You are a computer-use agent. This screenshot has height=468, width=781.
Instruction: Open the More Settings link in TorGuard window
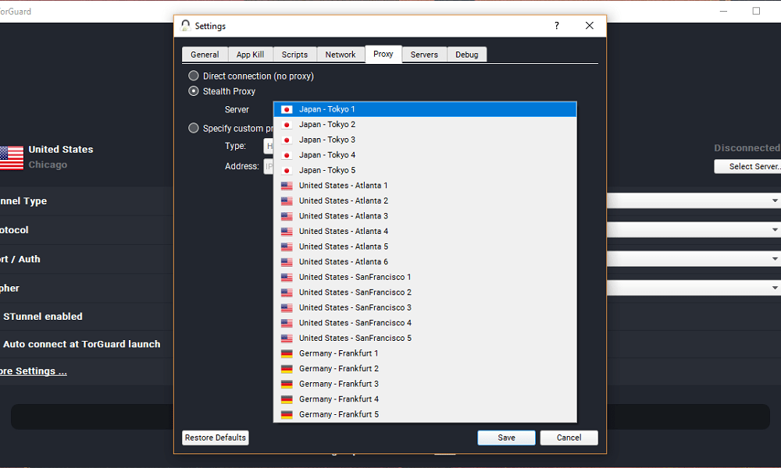pyautogui.click(x=34, y=371)
